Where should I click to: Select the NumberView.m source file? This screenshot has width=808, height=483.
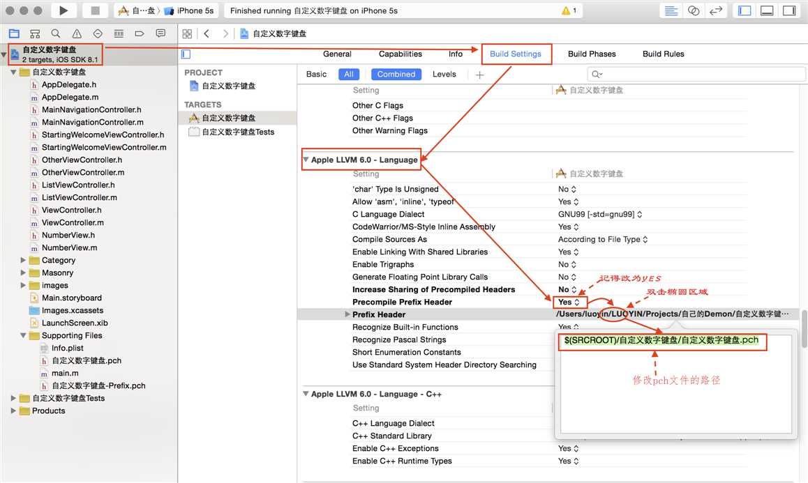(x=69, y=247)
